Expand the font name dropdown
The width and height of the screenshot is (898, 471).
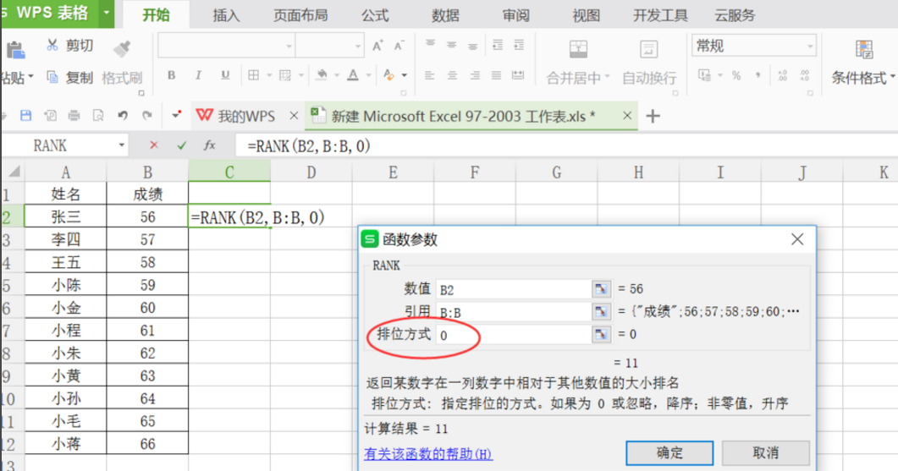[x=289, y=46]
